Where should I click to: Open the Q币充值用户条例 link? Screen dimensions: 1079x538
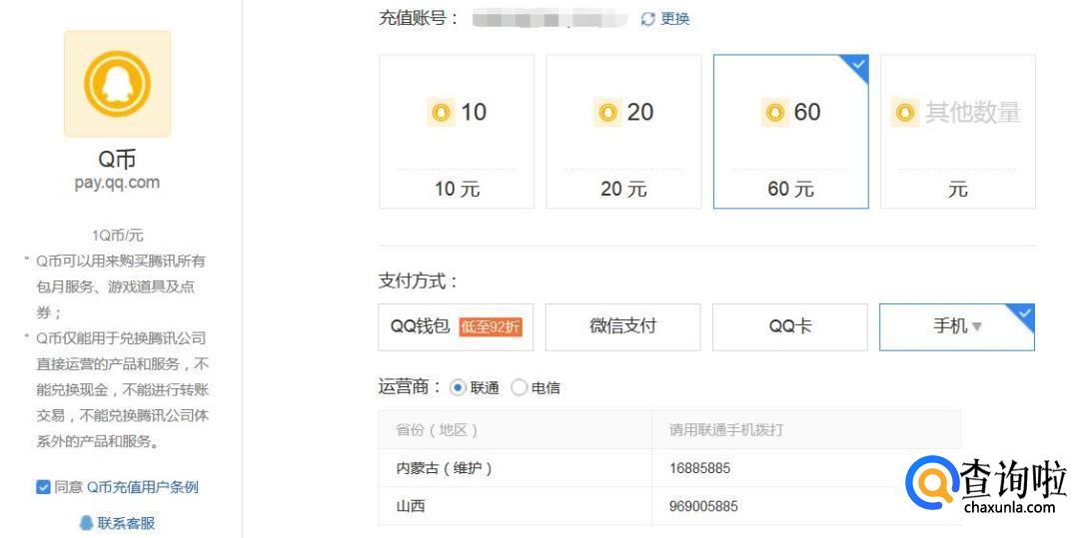143,487
